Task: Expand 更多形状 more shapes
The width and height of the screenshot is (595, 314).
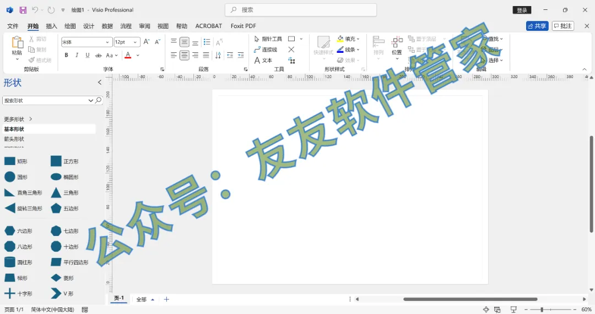Action: (18, 119)
